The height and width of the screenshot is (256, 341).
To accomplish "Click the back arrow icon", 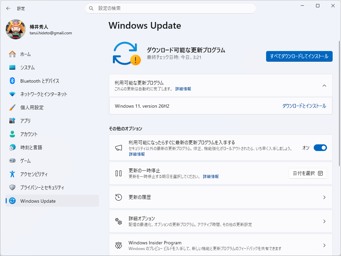I will click(8, 8).
